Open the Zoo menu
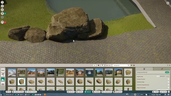171x96 pixels. click(x=9, y=92)
